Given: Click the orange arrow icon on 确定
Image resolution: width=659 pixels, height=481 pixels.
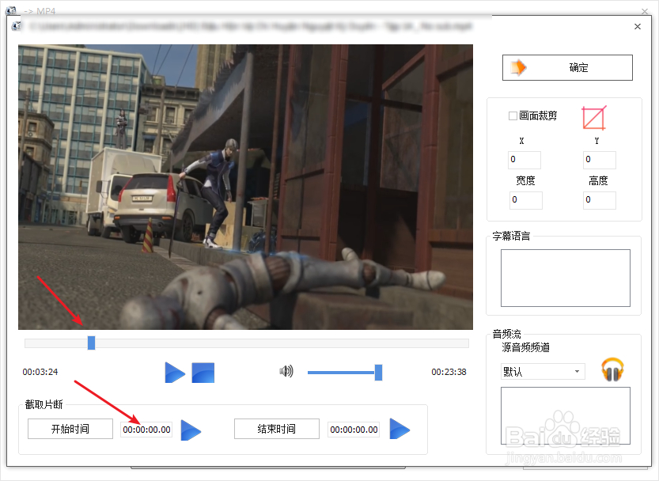Looking at the screenshot, I should pos(517,68).
